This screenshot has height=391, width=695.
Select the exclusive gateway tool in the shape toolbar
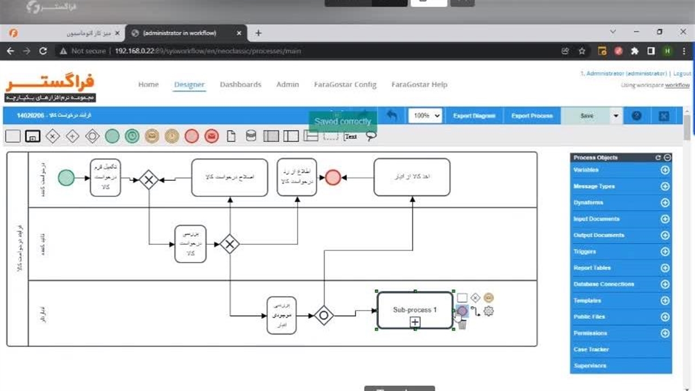tap(52, 136)
